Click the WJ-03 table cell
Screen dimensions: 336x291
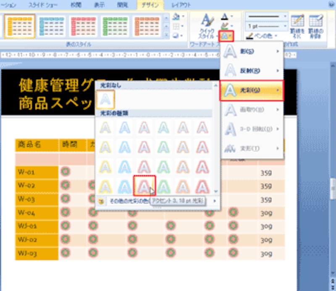click(x=37, y=254)
